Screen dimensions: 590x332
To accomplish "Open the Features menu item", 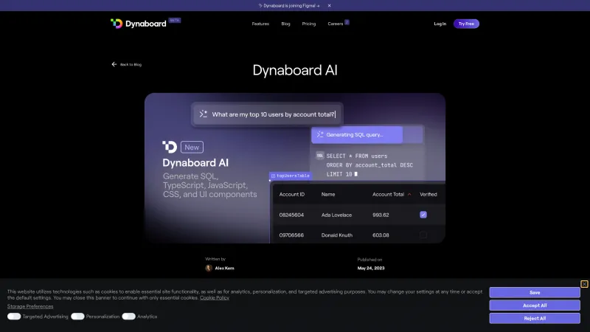I will tap(260, 24).
